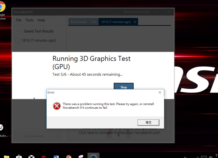
Task: Open the satellite dish app in taskbar
Action: click(x=81, y=156)
